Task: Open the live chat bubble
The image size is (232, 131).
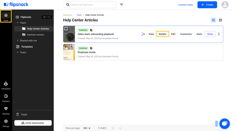Action: click(225, 124)
